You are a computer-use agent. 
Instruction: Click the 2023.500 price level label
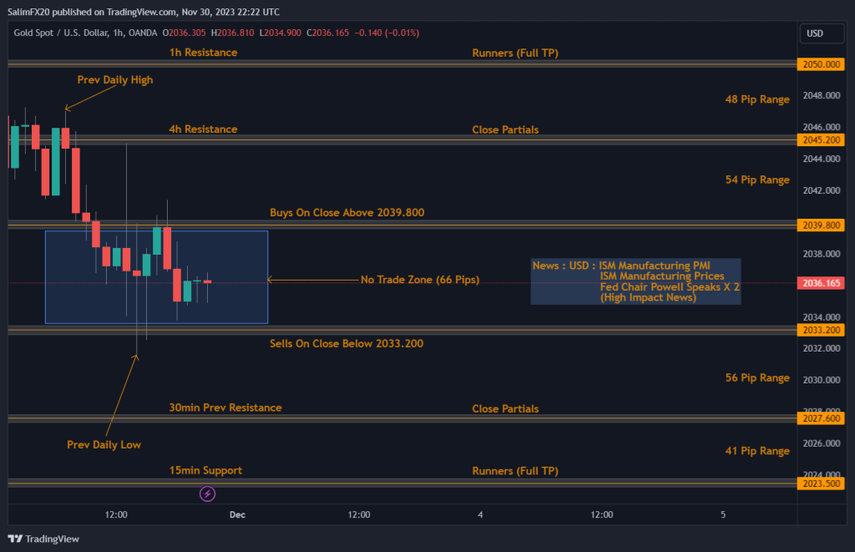tap(821, 483)
